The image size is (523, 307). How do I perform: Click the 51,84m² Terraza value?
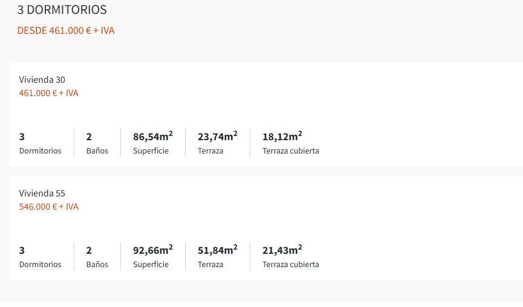pyautogui.click(x=218, y=250)
